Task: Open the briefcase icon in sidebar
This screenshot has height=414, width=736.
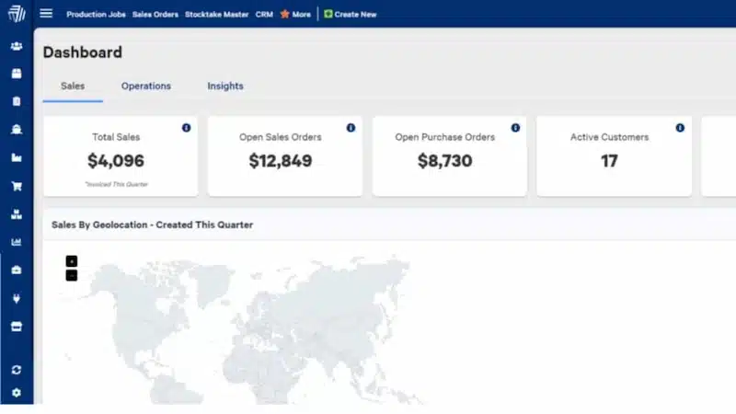Action: pyautogui.click(x=17, y=270)
